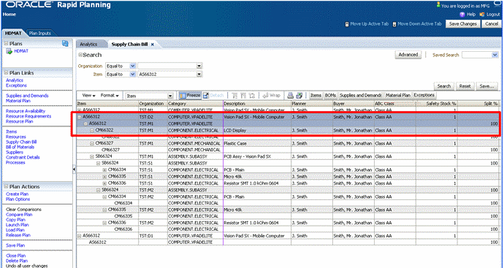The image size is (504, 268).
Task: Open the Item value AS66312 dropdown
Action: tap(199, 74)
